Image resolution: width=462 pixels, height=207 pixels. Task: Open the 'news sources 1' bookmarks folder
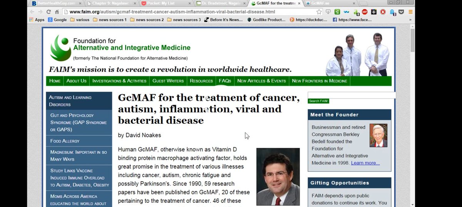click(109, 20)
